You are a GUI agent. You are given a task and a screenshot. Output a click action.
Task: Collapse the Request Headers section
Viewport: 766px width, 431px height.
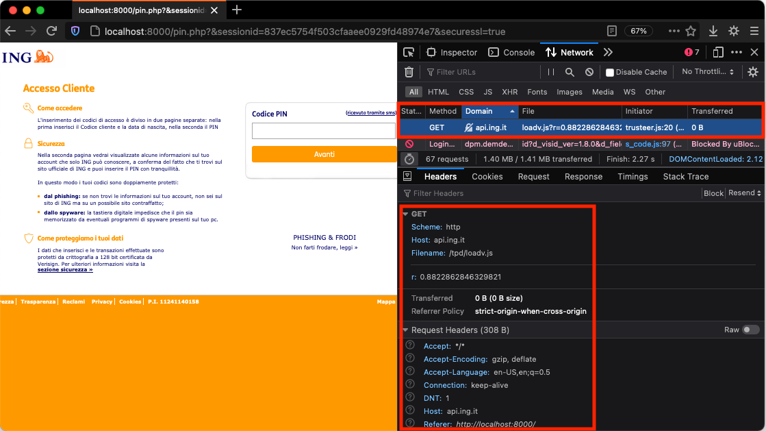tap(405, 330)
